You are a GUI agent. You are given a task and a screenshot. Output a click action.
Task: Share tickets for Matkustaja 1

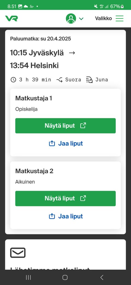66,143
